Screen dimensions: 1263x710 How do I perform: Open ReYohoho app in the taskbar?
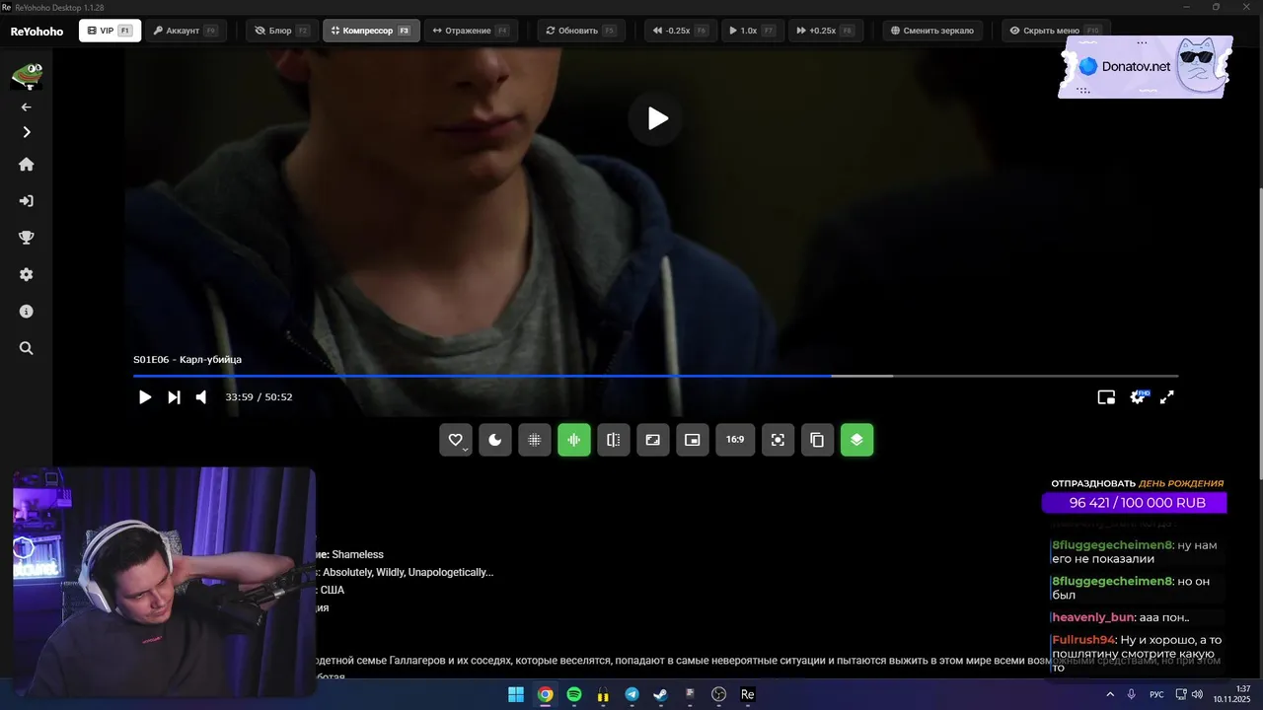pyautogui.click(x=747, y=695)
